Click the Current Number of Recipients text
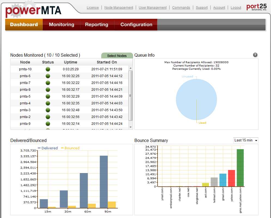The width and height of the screenshot is (271, 218). point(196,65)
